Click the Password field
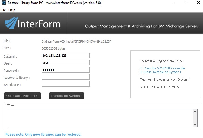Image resolution: width=203 pixels, height=138 pixels. tap(65, 70)
